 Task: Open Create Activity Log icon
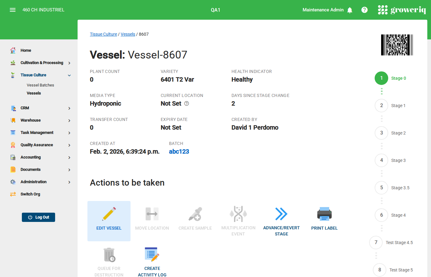[152, 254]
